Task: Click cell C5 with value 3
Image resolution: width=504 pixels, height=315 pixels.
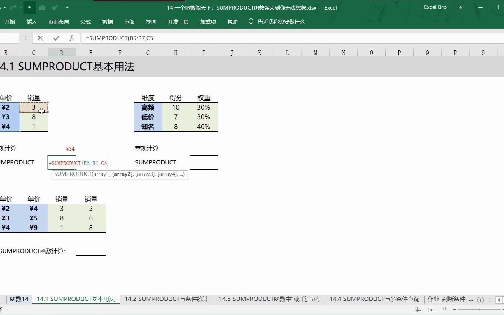Action: click(34, 107)
